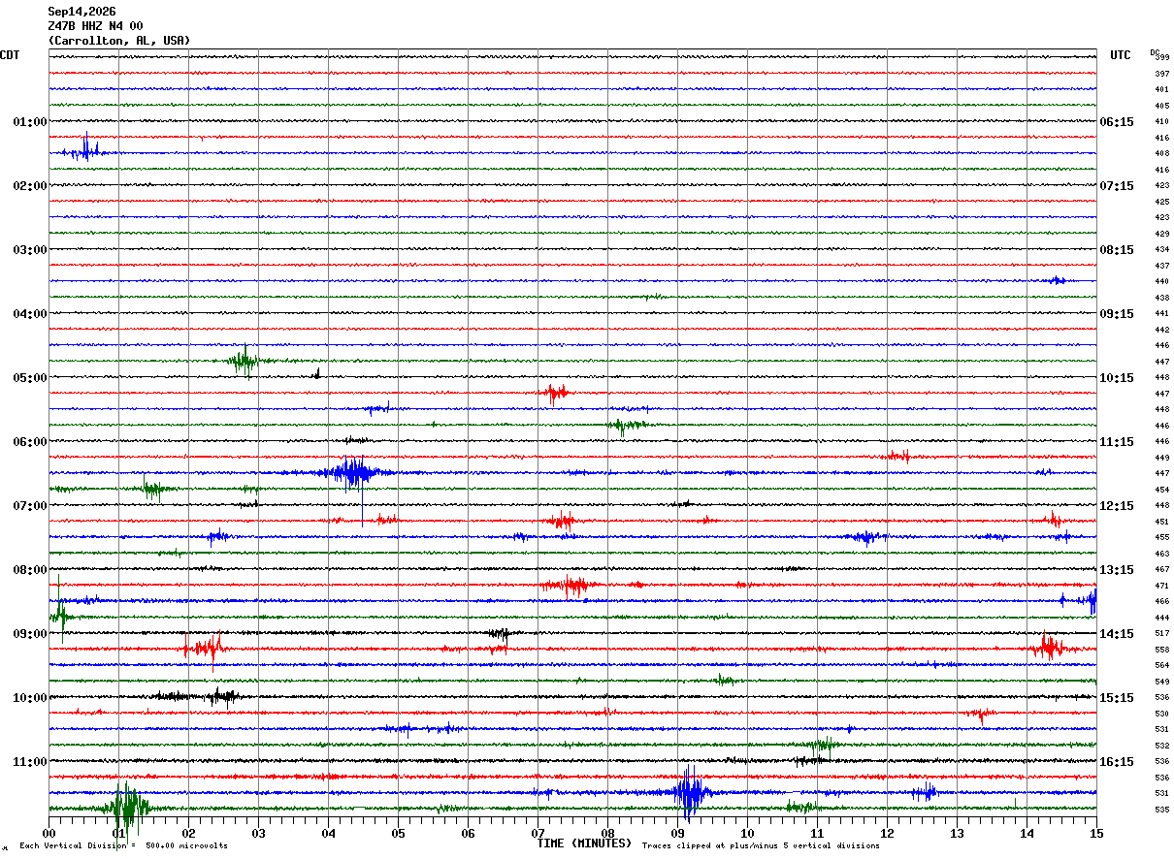Click the UTC column header
Viewport: 1174px width, 859px height.
pyautogui.click(x=1121, y=55)
